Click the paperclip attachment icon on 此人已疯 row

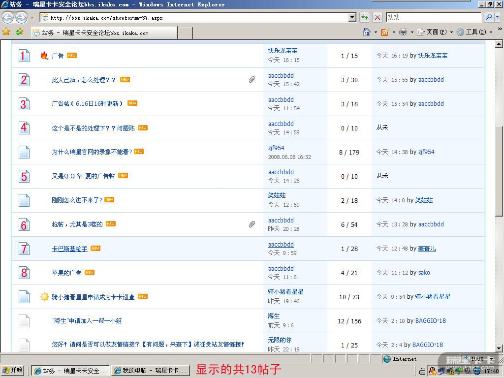(252, 80)
